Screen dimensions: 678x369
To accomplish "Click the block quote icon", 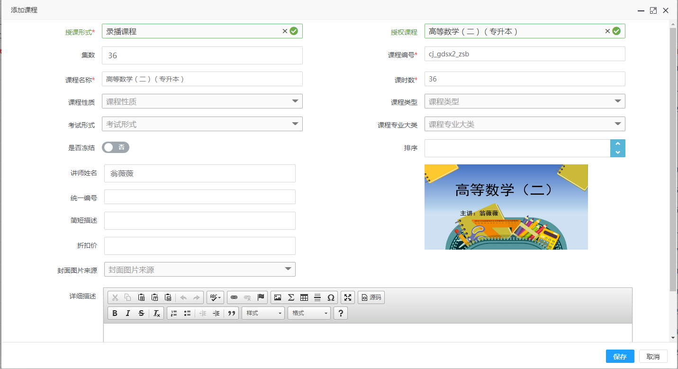I will [x=231, y=313].
